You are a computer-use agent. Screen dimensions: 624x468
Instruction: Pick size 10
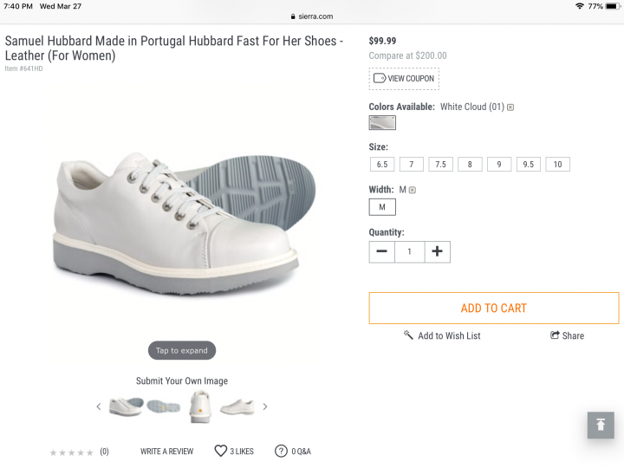557,164
